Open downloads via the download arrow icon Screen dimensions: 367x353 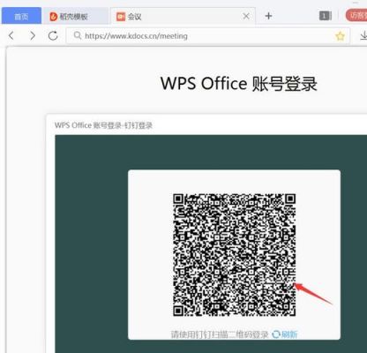tap(363, 36)
